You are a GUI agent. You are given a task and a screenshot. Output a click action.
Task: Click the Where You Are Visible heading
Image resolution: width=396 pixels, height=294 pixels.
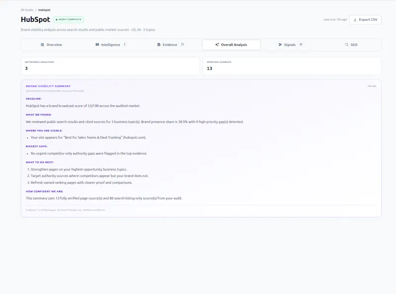point(44,131)
